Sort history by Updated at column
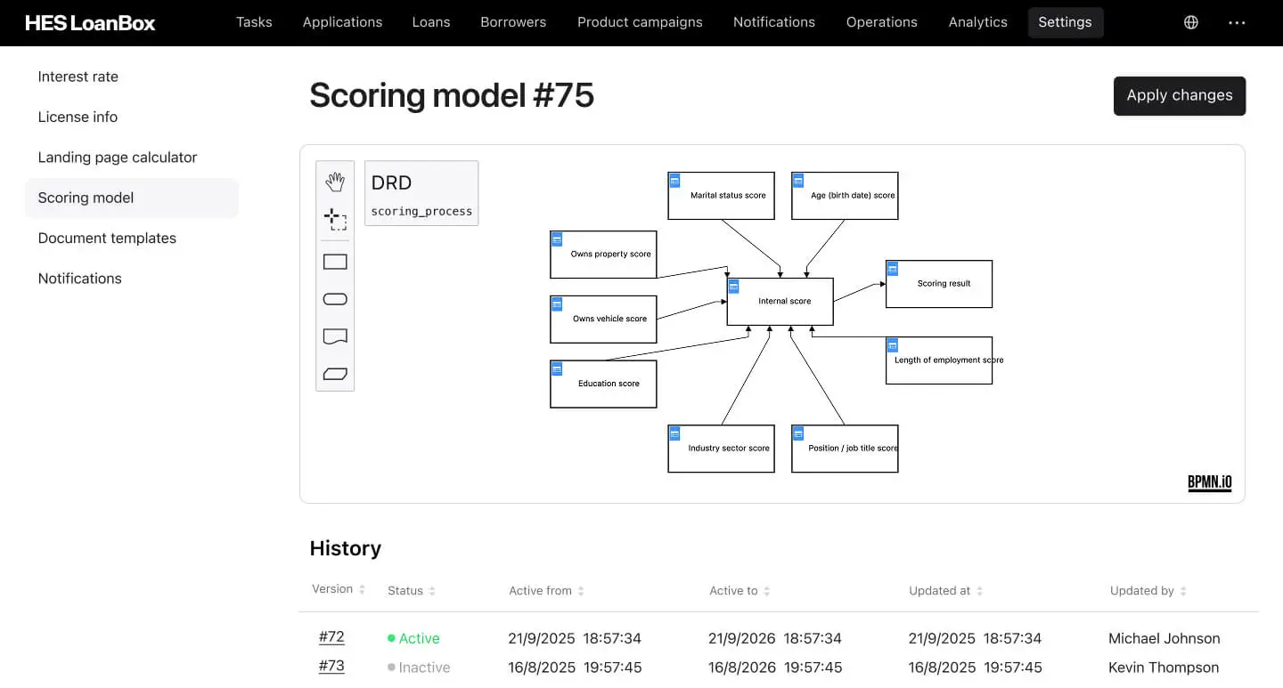The width and height of the screenshot is (1283, 688). (x=945, y=591)
